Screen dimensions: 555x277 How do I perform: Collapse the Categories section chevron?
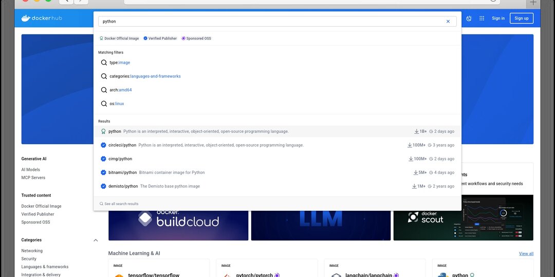(96, 240)
